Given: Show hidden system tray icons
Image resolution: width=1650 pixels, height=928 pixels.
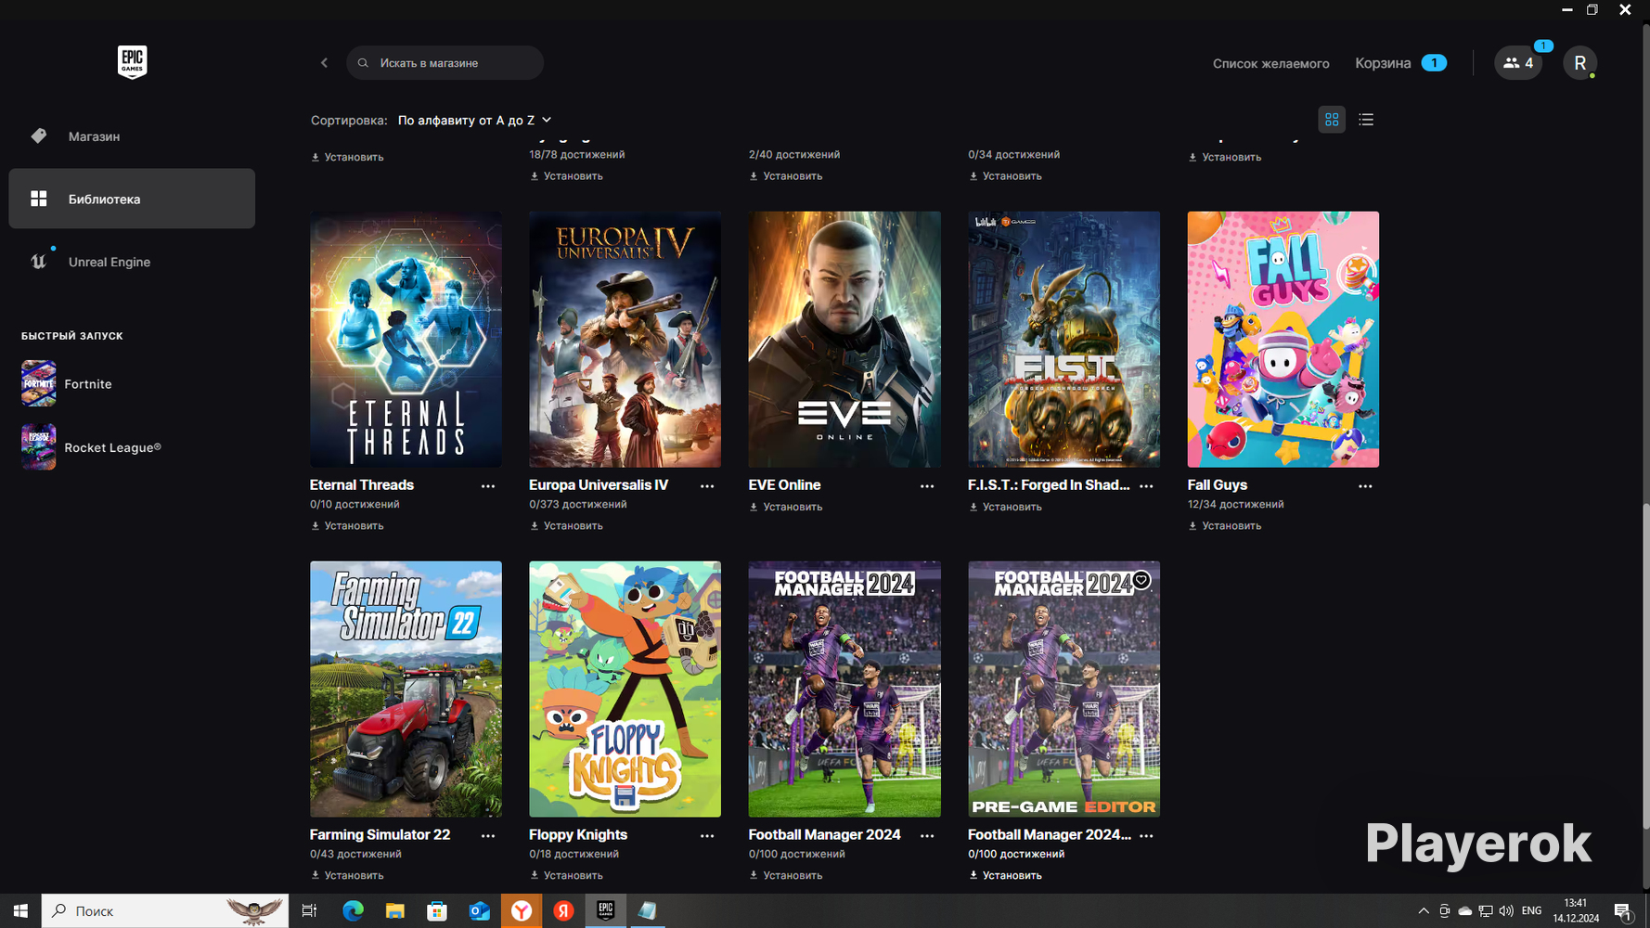Looking at the screenshot, I should point(1424,911).
